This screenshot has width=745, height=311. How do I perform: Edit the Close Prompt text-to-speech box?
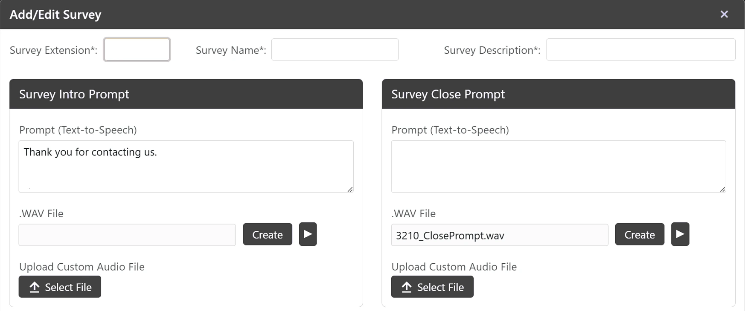[559, 167]
